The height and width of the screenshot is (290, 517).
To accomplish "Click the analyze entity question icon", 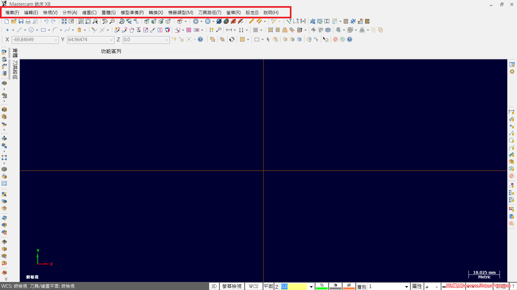I will (289, 21).
